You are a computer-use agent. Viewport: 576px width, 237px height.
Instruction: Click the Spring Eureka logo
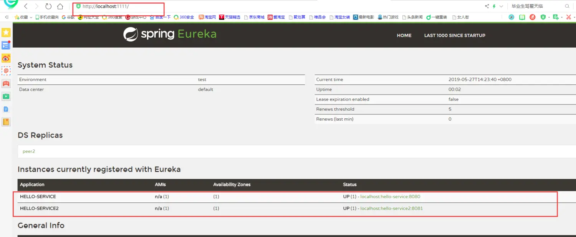tap(170, 34)
